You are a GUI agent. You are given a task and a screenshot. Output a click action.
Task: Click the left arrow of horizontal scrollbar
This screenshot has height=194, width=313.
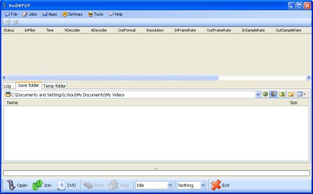coord(4,78)
